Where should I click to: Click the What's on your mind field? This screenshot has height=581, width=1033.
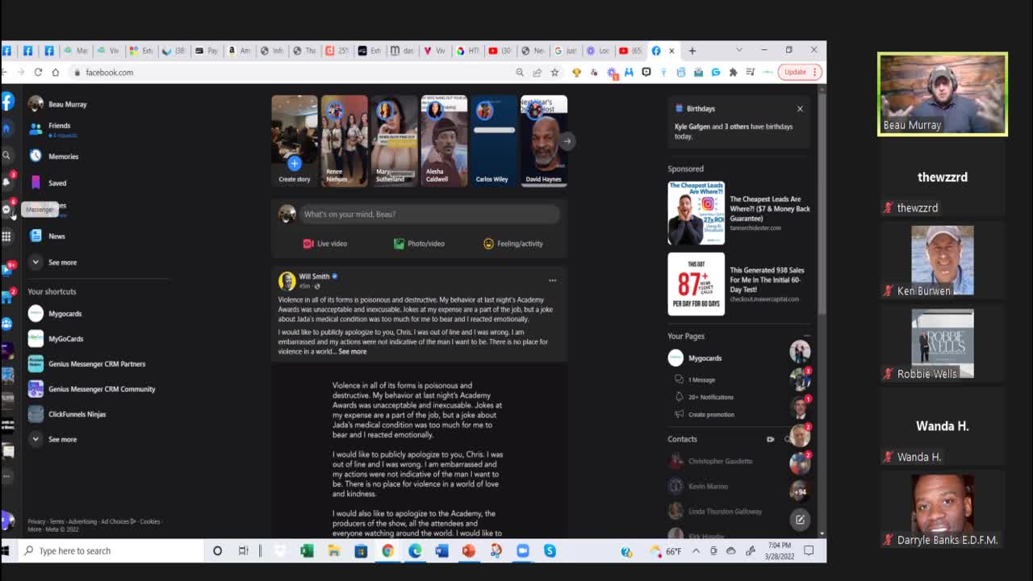pos(429,214)
